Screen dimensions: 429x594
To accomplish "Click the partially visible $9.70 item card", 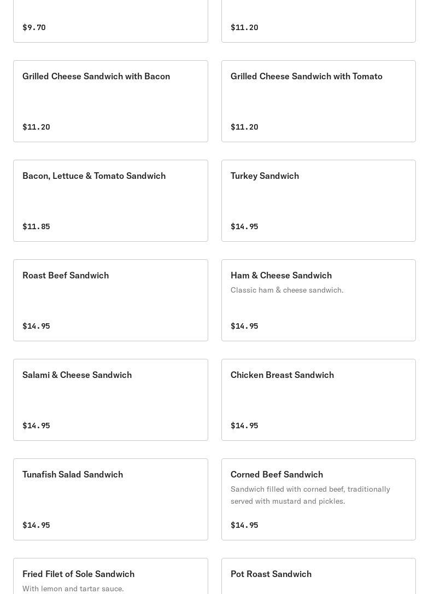I will coord(110,22).
